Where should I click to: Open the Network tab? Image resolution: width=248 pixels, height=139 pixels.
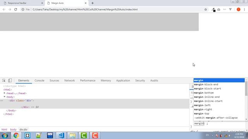[69, 81]
